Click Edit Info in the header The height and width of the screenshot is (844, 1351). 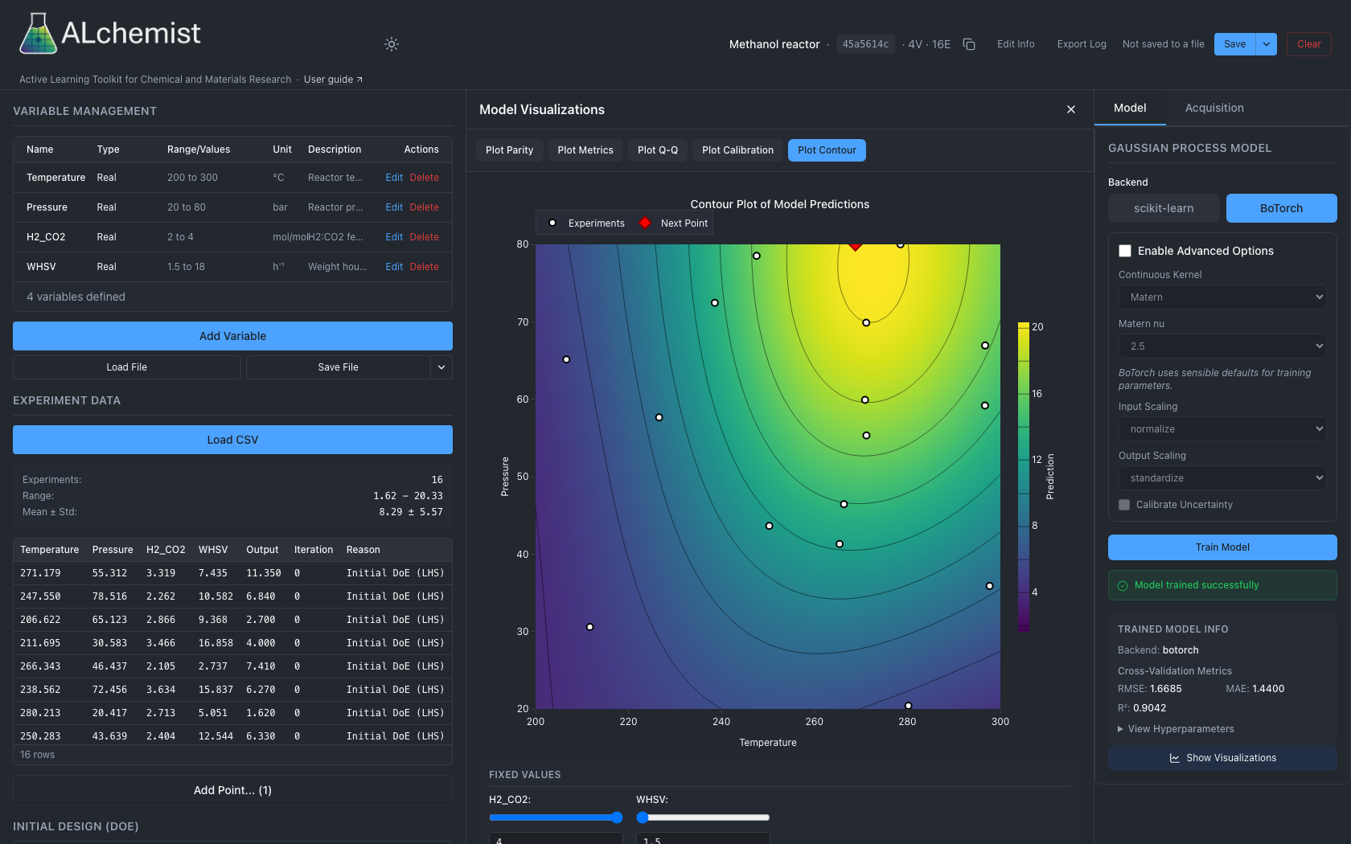click(x=1016, y=44)
